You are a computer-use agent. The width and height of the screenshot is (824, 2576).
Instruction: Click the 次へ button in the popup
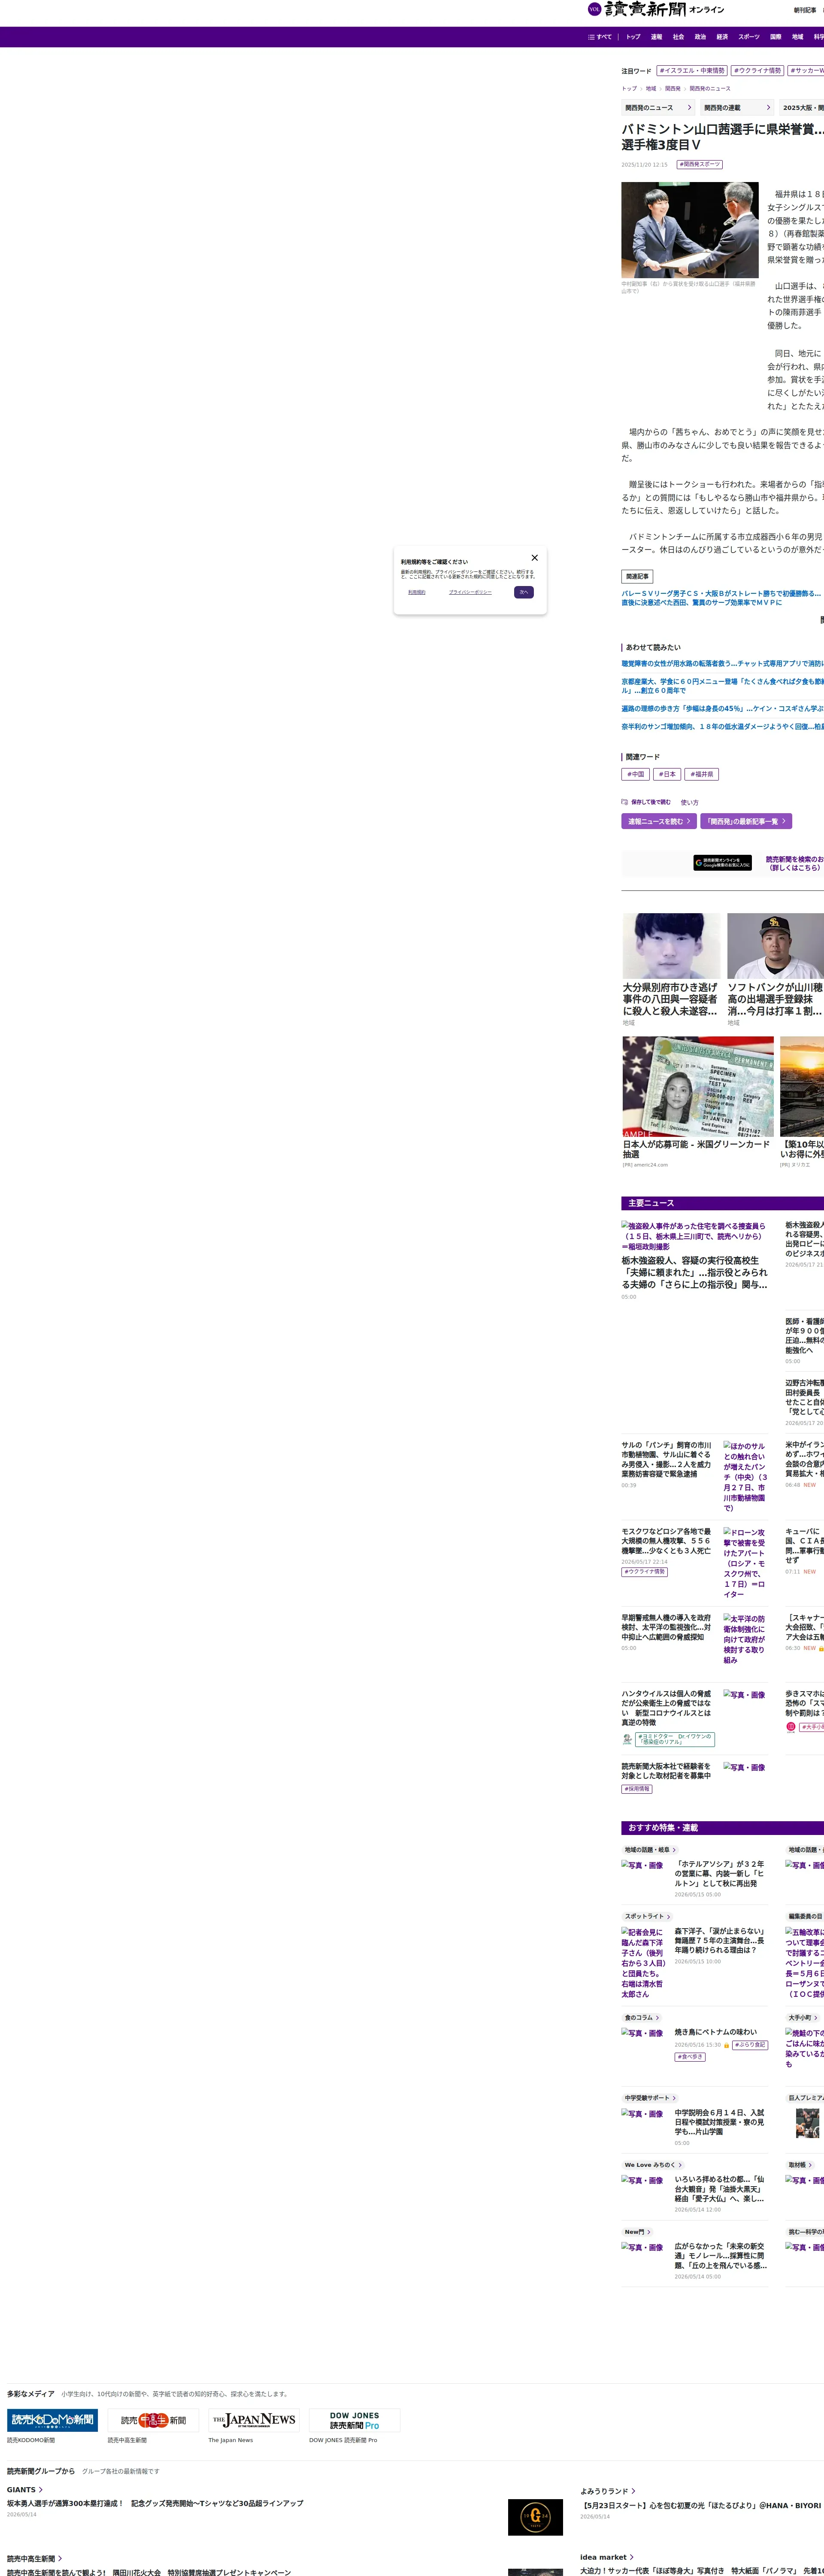[524, 592]
